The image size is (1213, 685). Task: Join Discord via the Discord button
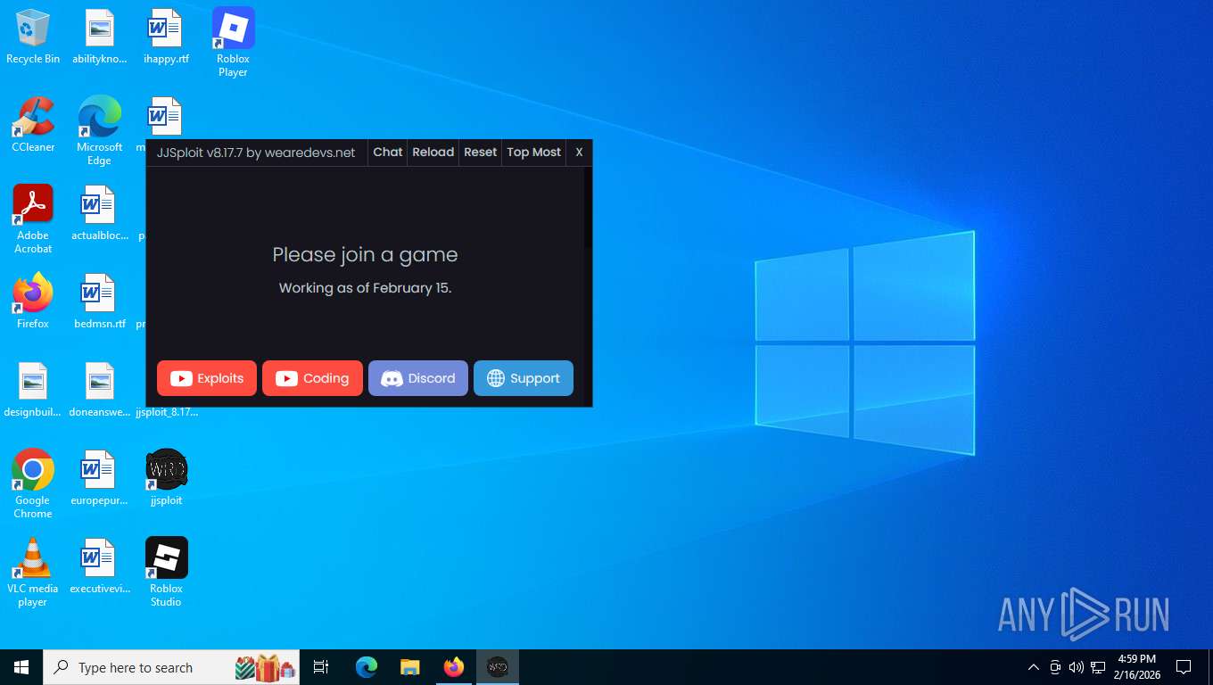418,378
